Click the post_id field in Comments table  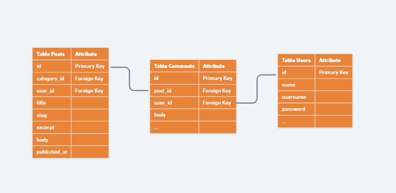click(174, 91)
